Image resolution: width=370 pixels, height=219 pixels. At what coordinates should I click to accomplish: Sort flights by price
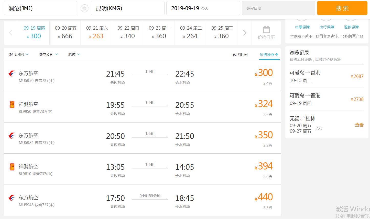click(x=269, y=55)
